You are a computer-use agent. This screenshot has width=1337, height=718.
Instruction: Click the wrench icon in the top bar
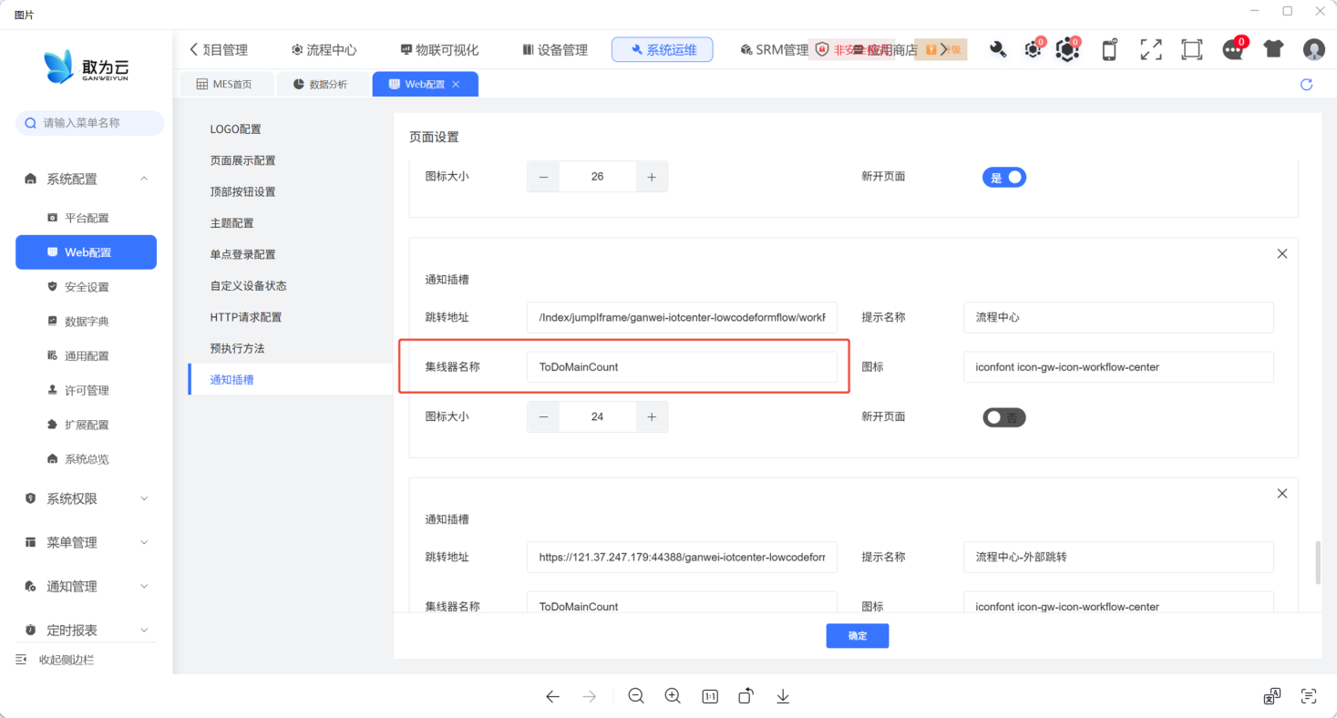[x=998, y=50]
